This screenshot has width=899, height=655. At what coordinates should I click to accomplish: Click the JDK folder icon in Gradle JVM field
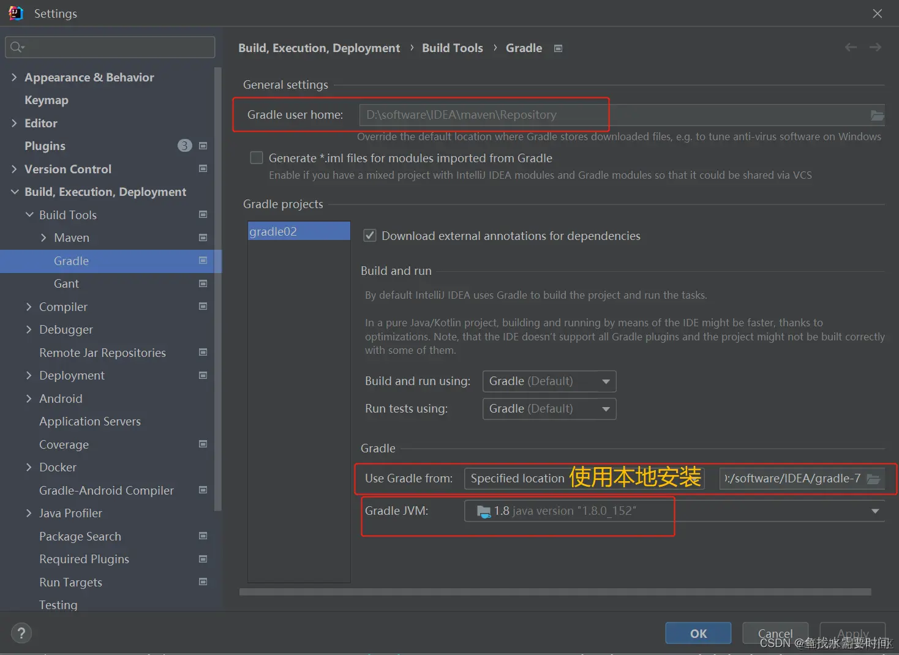click(x=483, y=511)
